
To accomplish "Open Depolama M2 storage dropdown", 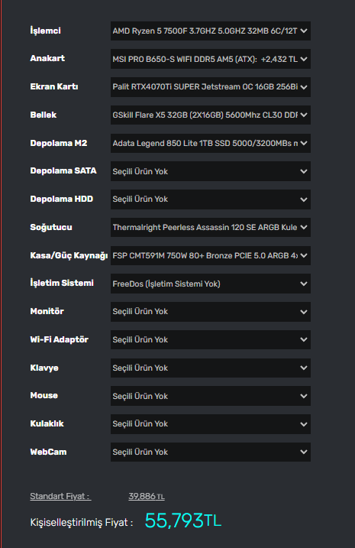I will 211,143.
